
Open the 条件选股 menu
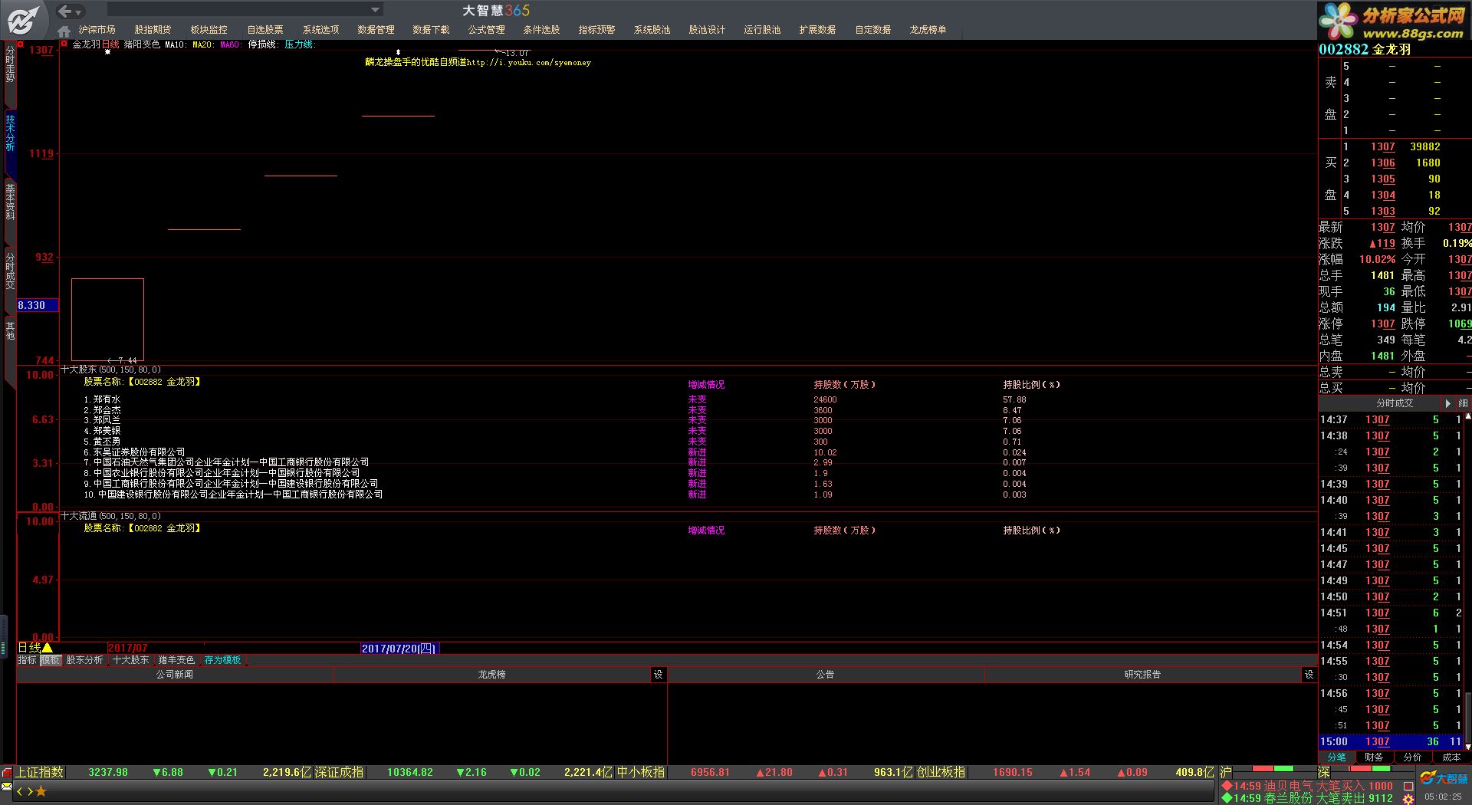click(541, 30)
